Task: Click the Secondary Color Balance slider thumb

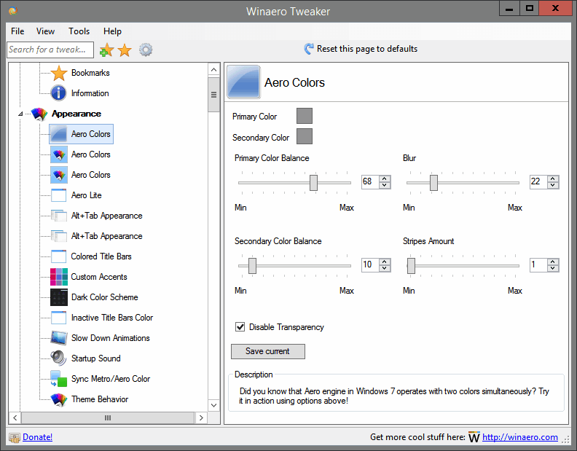Action: click(x=252, y=266)
